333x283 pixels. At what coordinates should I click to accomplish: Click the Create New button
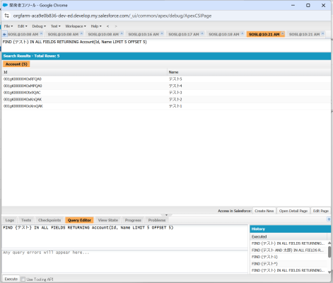[x=264, y=211]
